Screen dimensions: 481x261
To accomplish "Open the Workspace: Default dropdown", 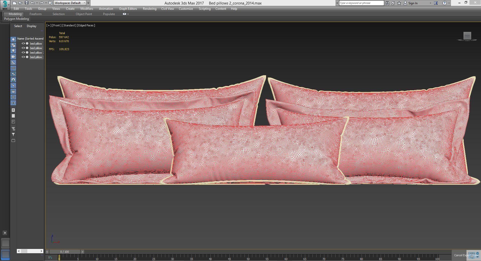I will pos(70,3).
